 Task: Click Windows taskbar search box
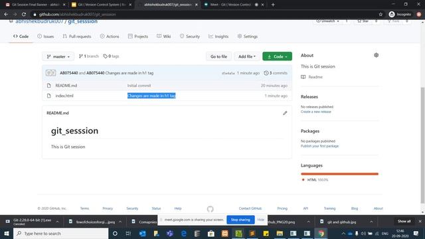pos(60,233)
